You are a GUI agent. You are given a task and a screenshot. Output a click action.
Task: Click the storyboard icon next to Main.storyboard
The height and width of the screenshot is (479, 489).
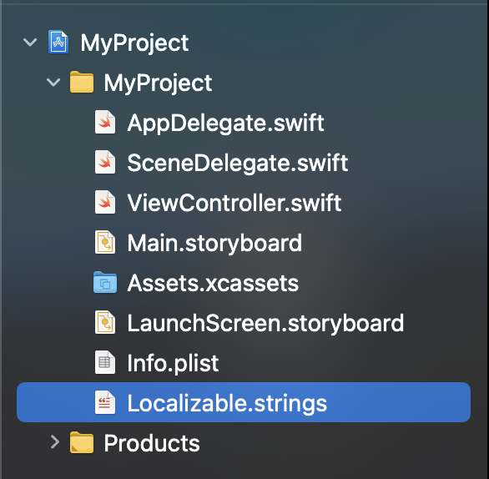tap(105, 242)
